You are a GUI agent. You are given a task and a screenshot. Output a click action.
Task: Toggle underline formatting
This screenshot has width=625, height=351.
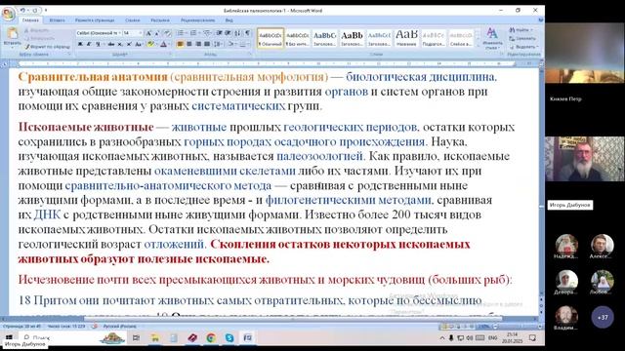(x=98, y=44)
